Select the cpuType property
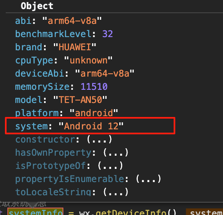Screen dimensions: 223x215 click(34, 61)
